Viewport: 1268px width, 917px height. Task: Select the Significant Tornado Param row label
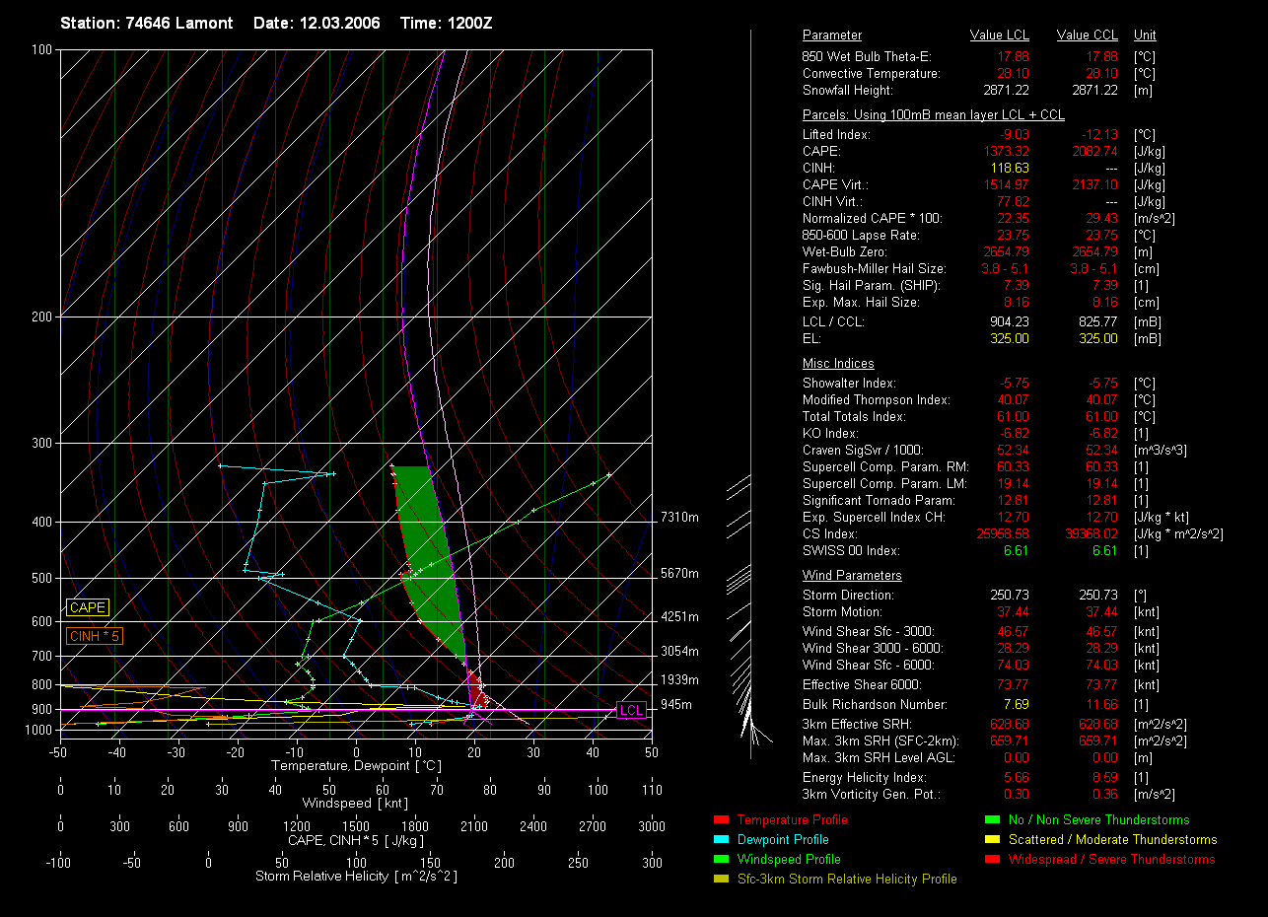coord(881,500)
